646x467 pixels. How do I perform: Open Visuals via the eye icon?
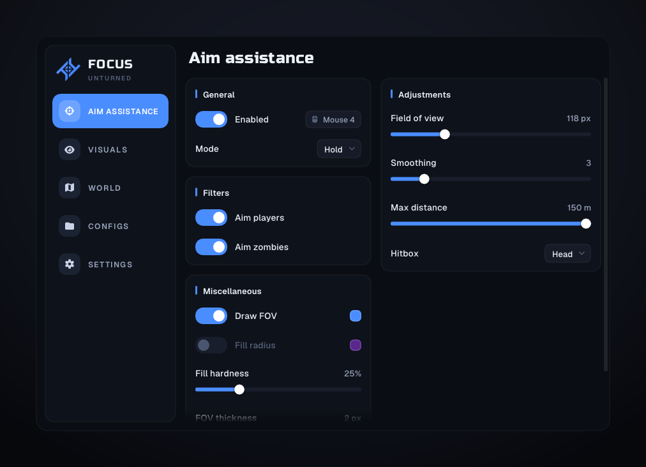coord(70,149)
